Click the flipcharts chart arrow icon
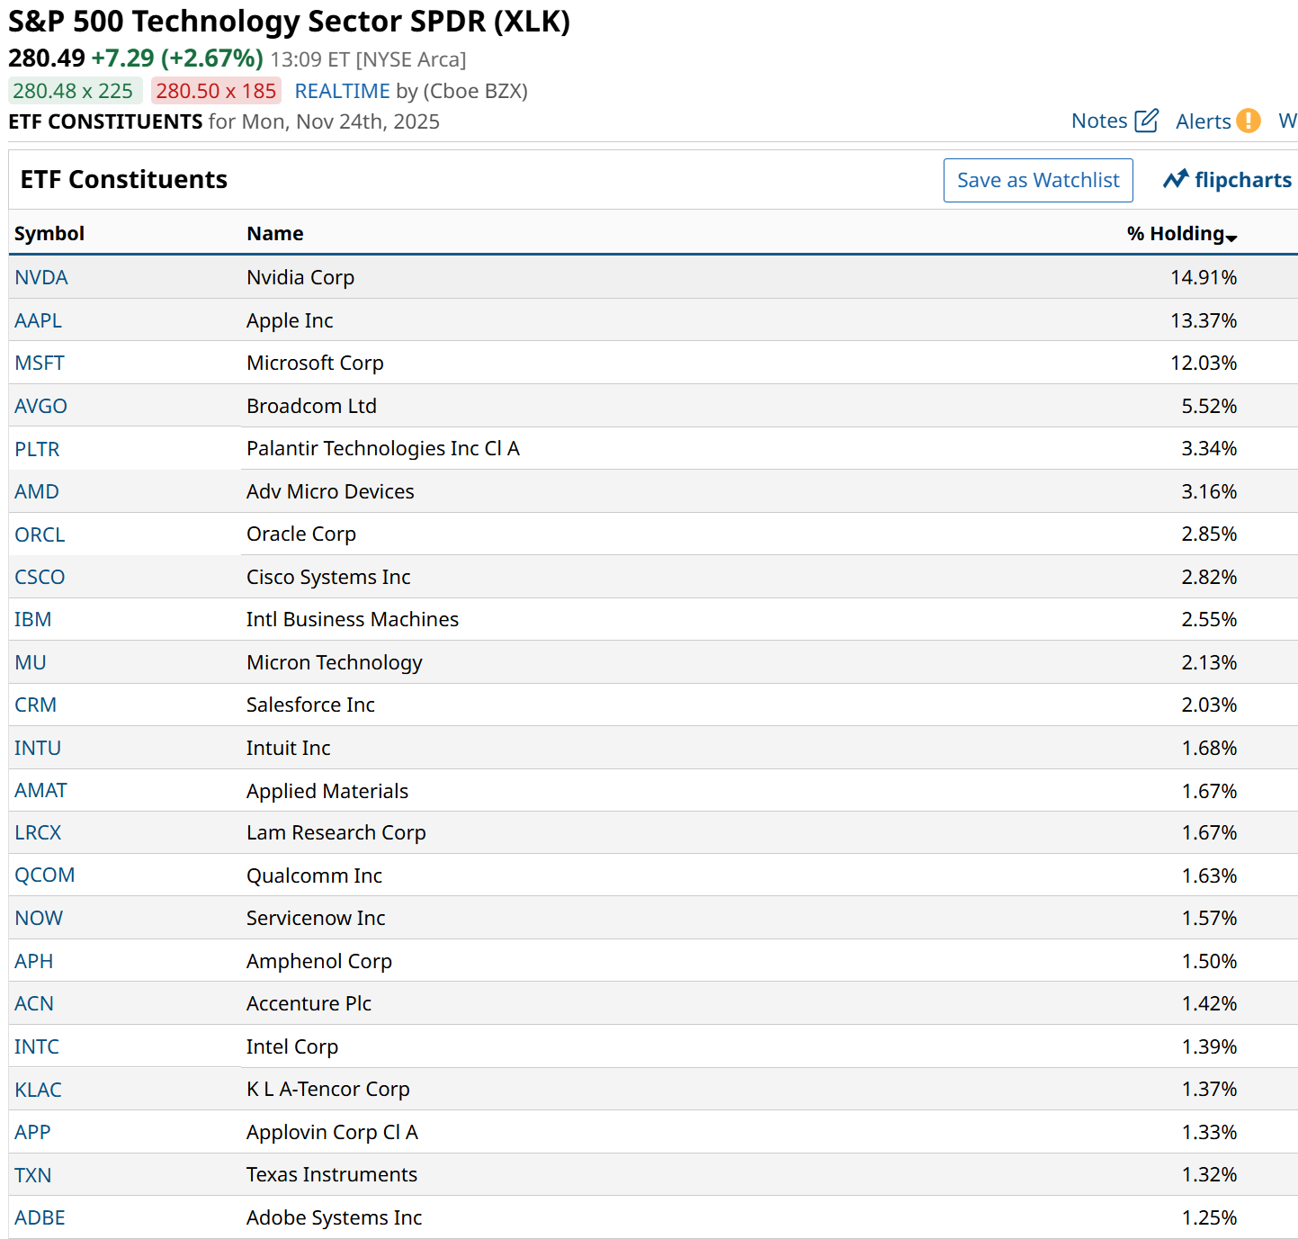Screen dimensions: 1298x1239 pos(1176,180)
